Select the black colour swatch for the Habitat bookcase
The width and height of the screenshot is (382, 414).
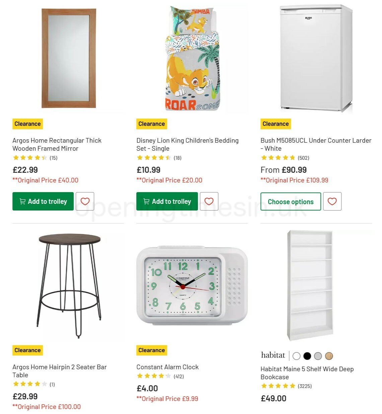coord(307,356)
